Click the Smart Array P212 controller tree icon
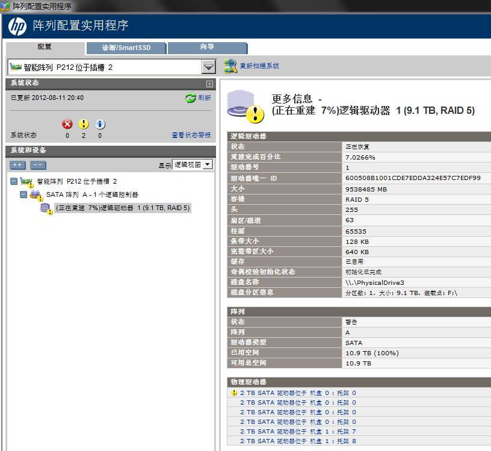The height and width of the screenshot is (451, 491). [26, 182]
